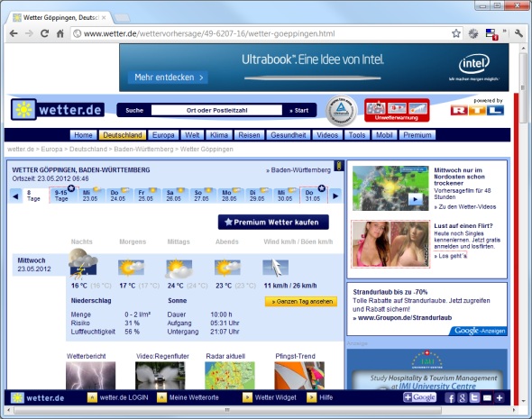Click Premium Wetter kaufen button
Viewport: 532px width, 419px height.
coord(273,222)
